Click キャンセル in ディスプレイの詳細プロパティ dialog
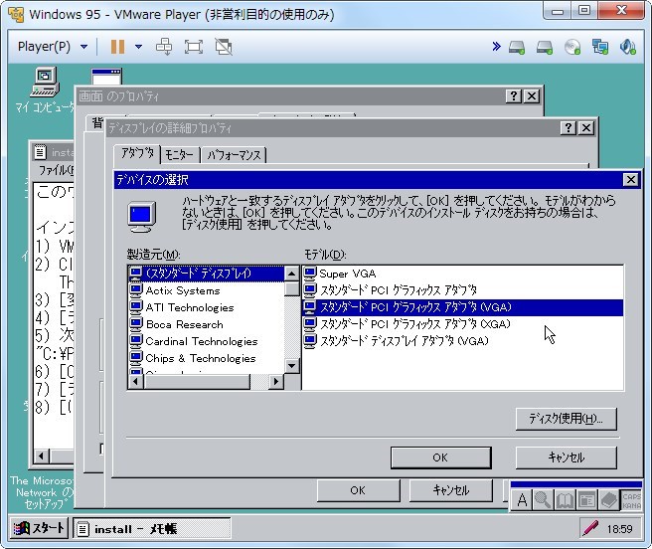The height and width of the screenshot is (549, 652). click(x=451, y=490)
